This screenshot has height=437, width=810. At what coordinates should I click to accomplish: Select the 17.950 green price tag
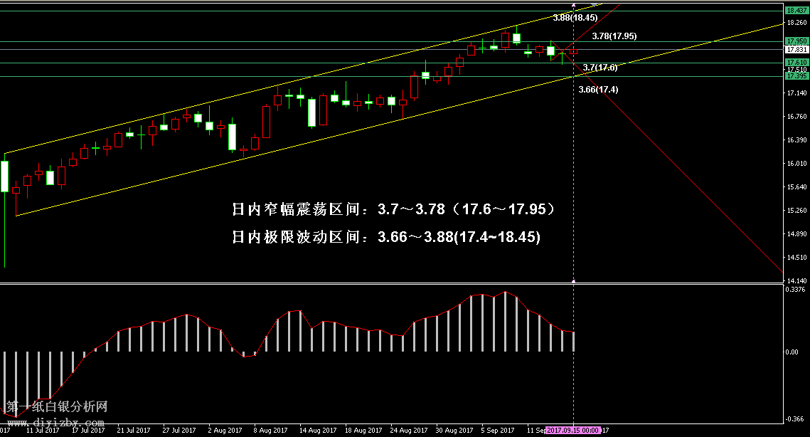click(x=796, y=41)
